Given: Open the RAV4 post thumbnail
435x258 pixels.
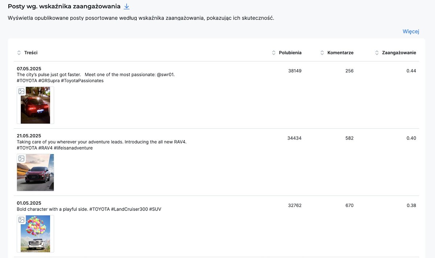Looking at the screenshot, I should (35, 172).
